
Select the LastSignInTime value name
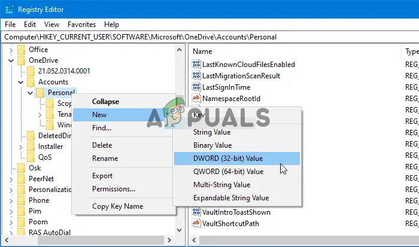click(226, 87)
